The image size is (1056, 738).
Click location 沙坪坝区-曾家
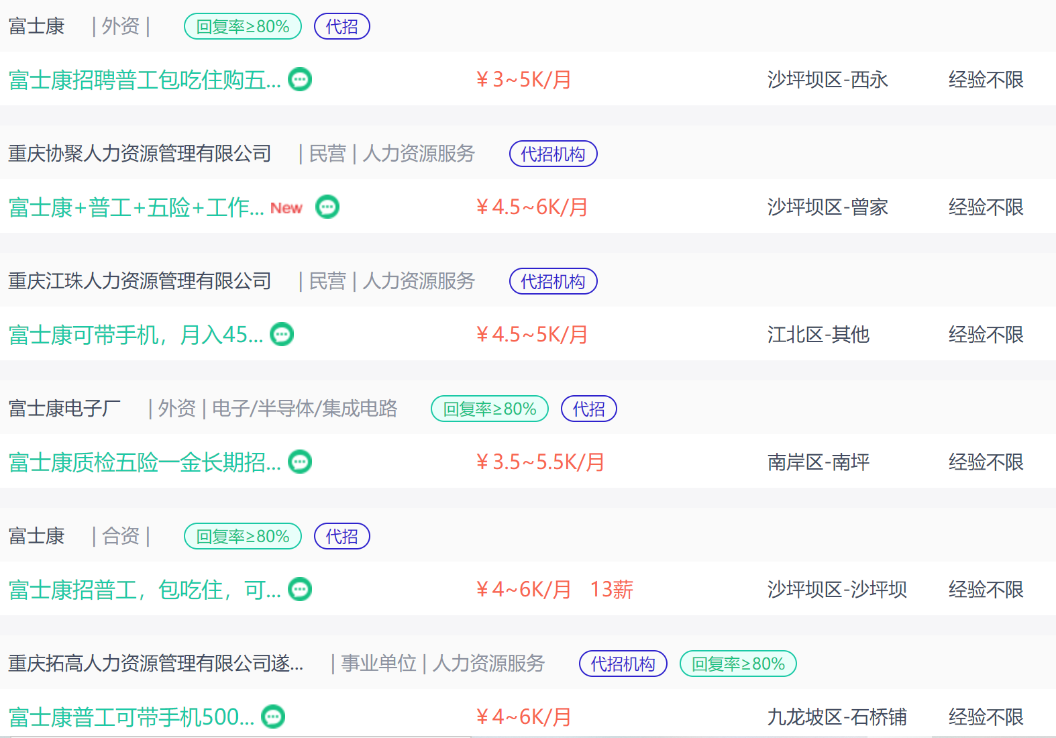click(x=828, y=207)
